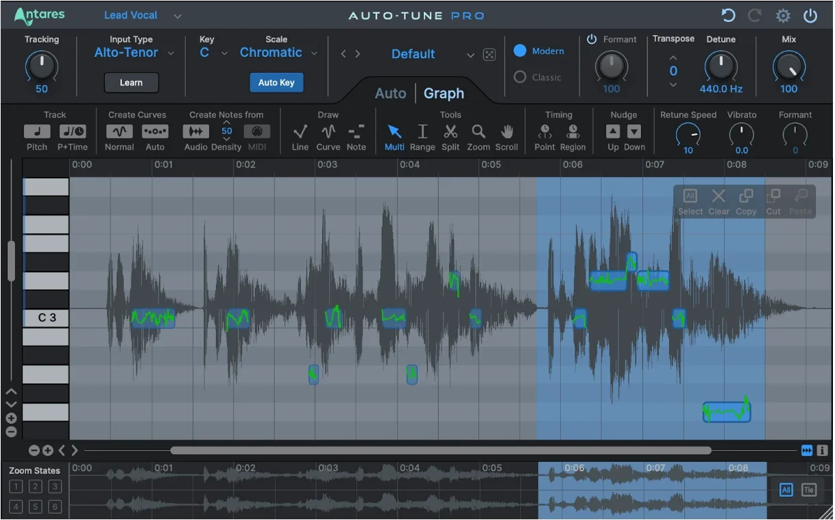Click the horizontal timeline scrollbar
Viewport: 835px width, 520px height.
(440, 451)
